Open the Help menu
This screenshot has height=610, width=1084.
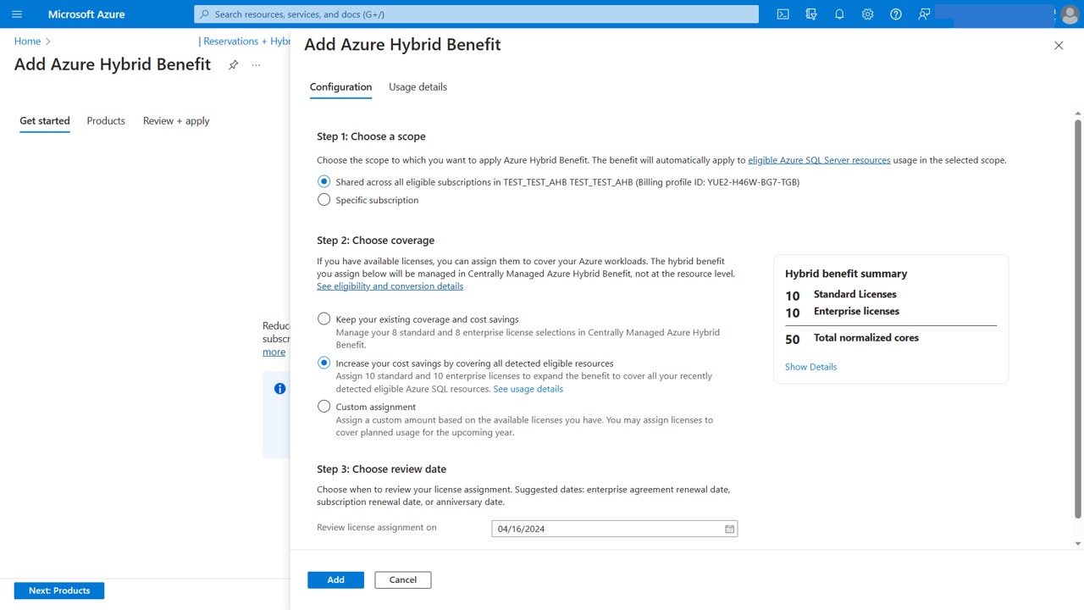tap(895, 14)
